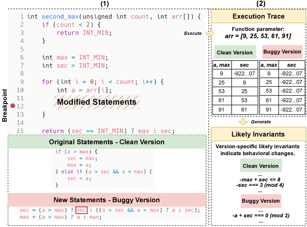Click the red-boxed 'sec' in buggy code
307x227 pixels.
[x=82, y=210]
